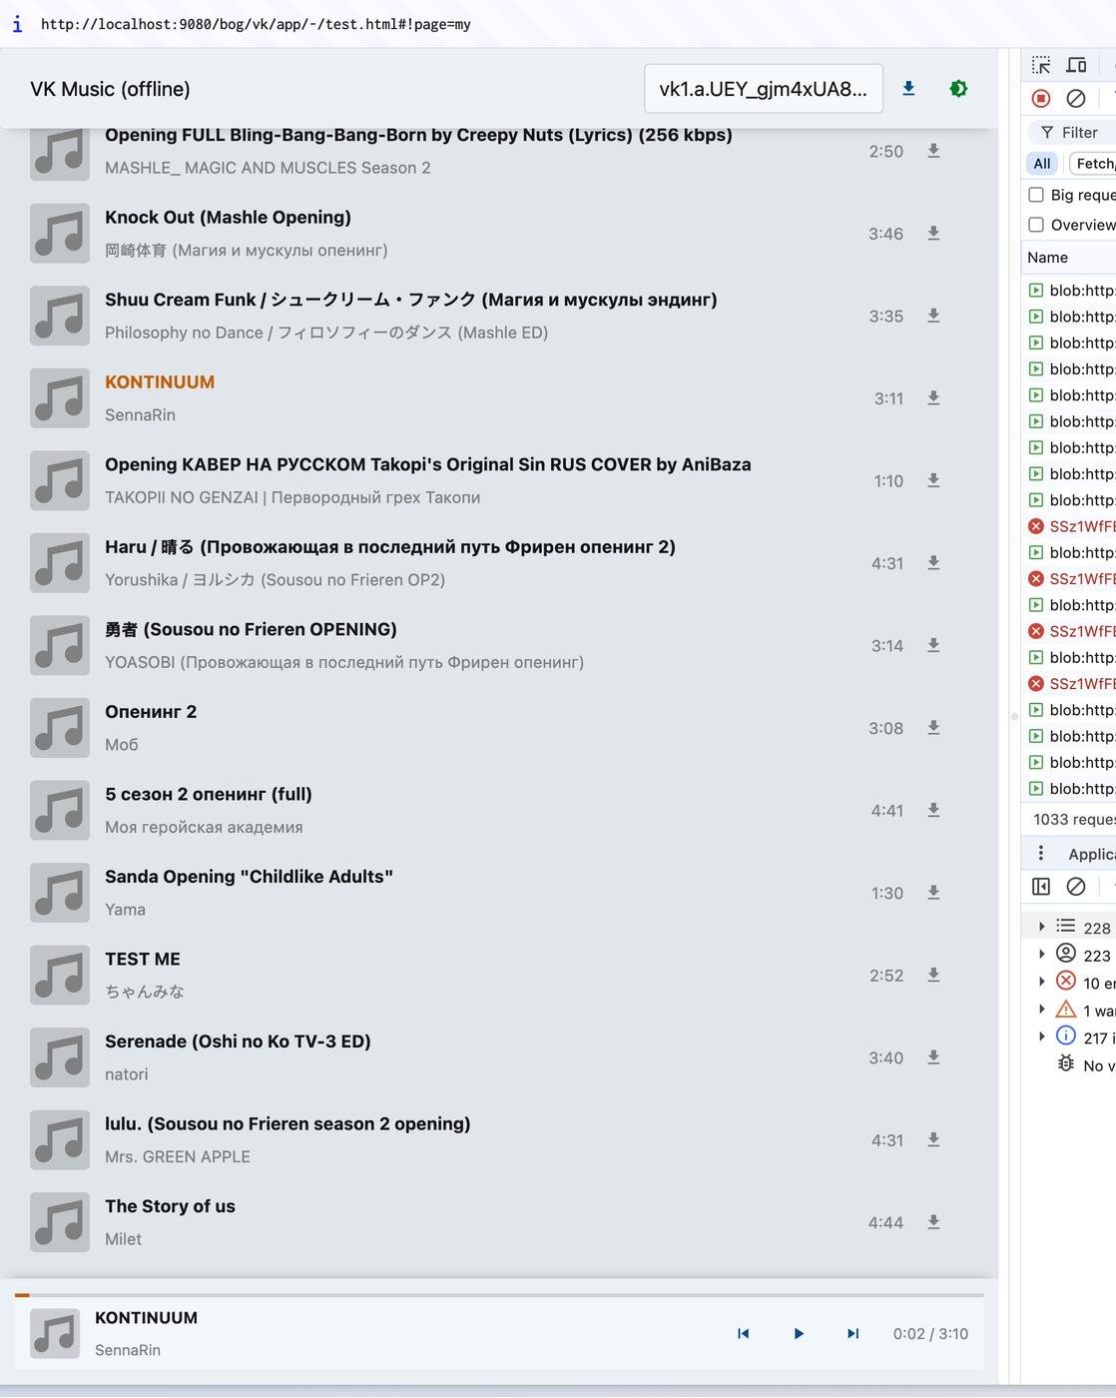Play the track TEST ME
The width and height of the screenshot is (1116, 1398).
tap(143, 960)
